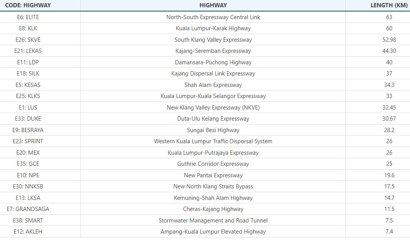Select the E13: LKSA code cell
This screenshot has height=242, width=410.
click(x=28, y=198)
